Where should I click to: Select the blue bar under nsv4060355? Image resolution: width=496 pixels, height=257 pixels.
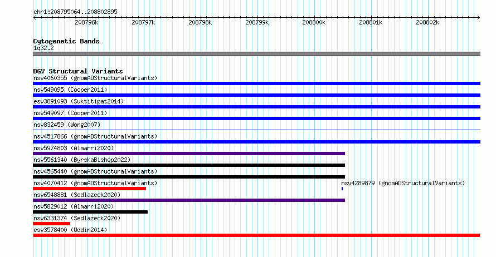pos(256,83)
